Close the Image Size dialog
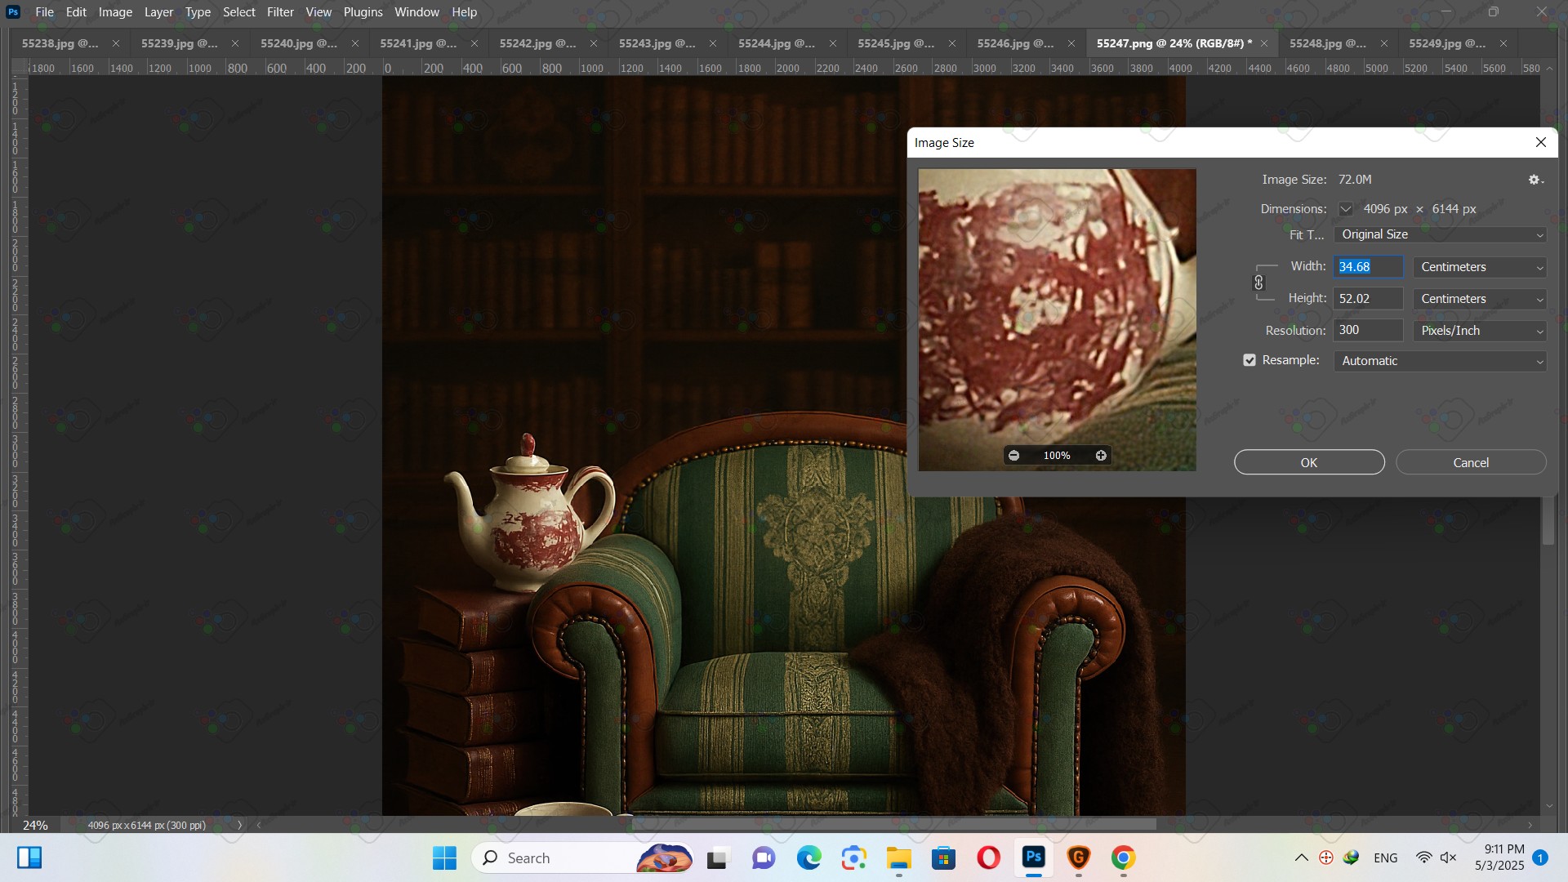The height and width of the screenshot is (882, 1568). [x=1541, y=142]
